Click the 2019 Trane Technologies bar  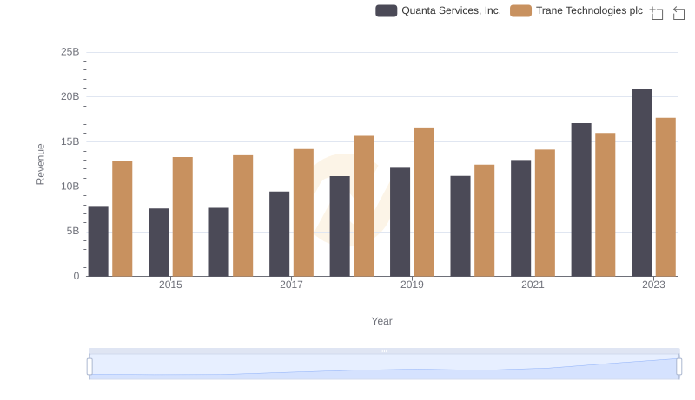tap(424, 202)
